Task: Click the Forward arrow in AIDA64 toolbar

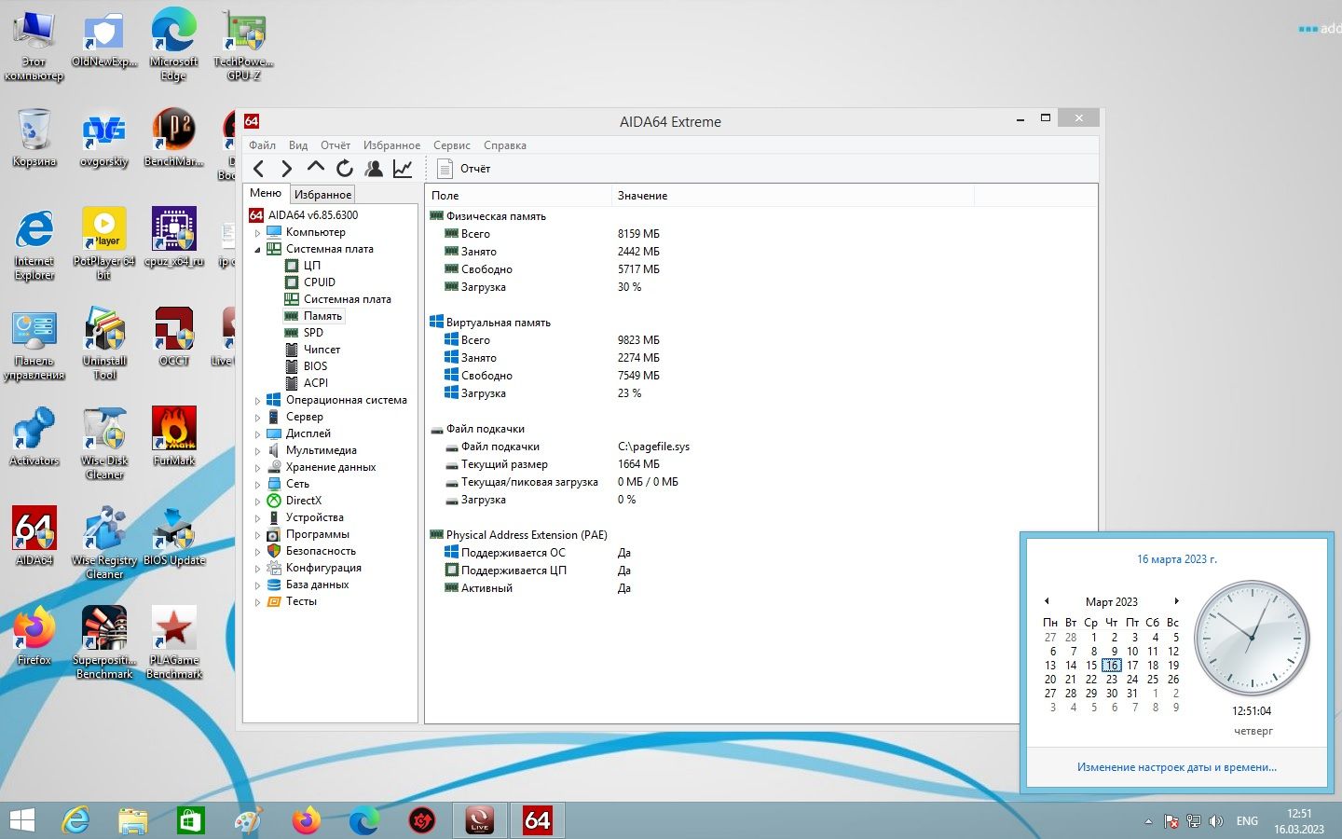Action: (x=286, y=169)
